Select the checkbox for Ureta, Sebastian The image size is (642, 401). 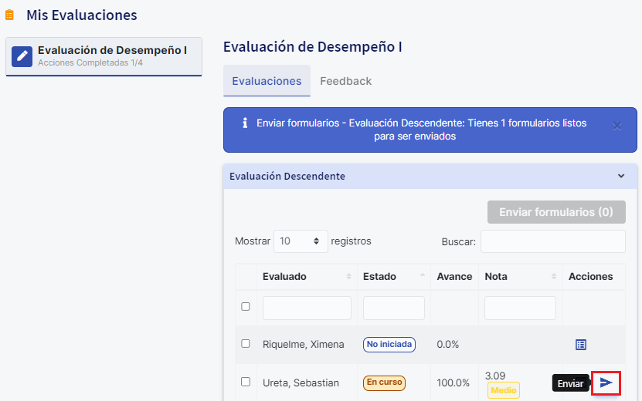tap(246, 382)
